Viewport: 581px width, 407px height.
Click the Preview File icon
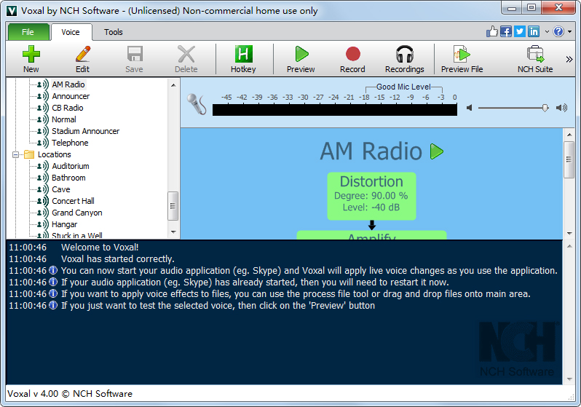[462, 54]
